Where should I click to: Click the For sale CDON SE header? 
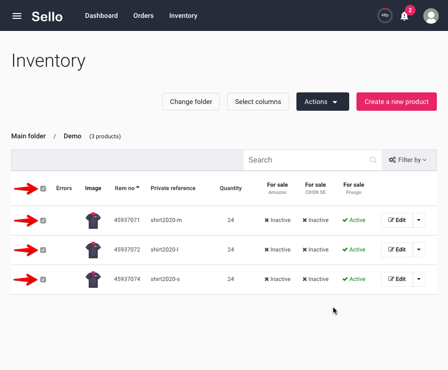point(315,188)
